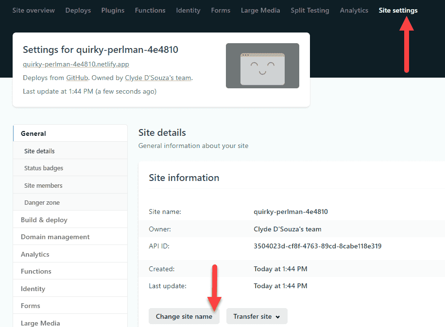Open the Identity tab in top navigation
Image resolution: width=445 pixels, height=327 pixels.
tap(188, 11)
